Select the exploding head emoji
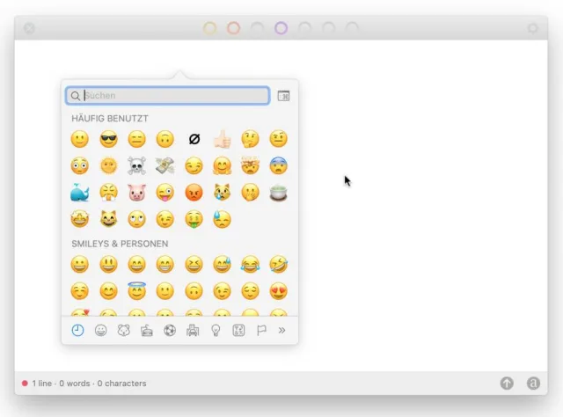Viewport: 563px width, 417px height. 250,165
